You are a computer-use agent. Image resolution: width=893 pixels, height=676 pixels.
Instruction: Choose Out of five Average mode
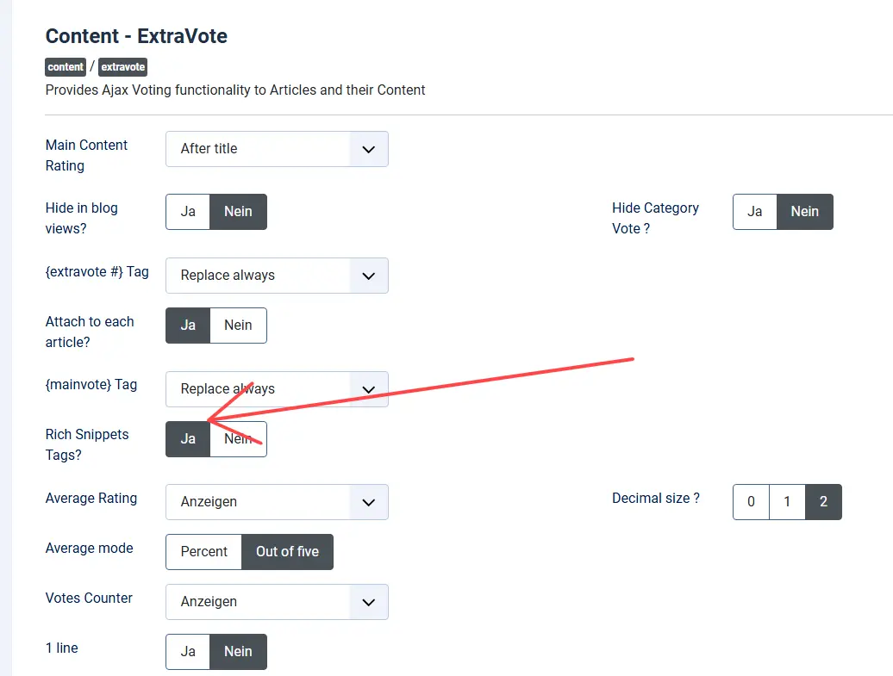tap(287, 552)
